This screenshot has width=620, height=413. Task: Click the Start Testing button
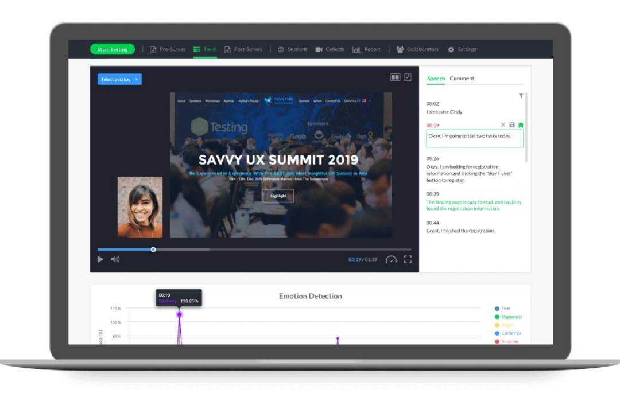(113, 49)
